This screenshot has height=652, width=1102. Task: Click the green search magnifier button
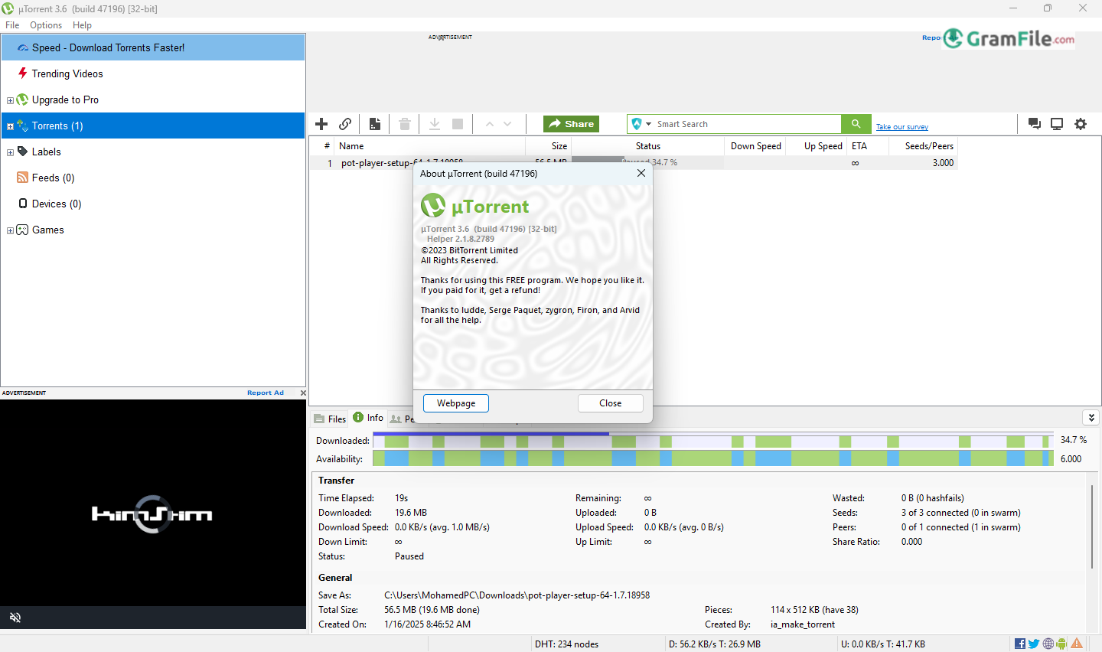856,124
